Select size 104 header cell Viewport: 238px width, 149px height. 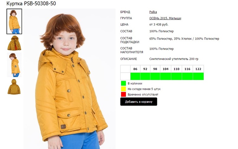point(165,69)
